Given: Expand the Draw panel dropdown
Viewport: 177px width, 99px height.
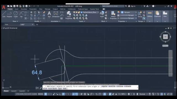Looking at the screenshot, I should (15, 21).
